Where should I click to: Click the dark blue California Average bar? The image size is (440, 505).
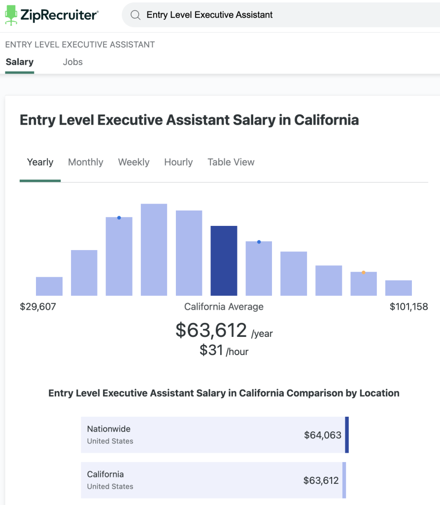(224, 261)
